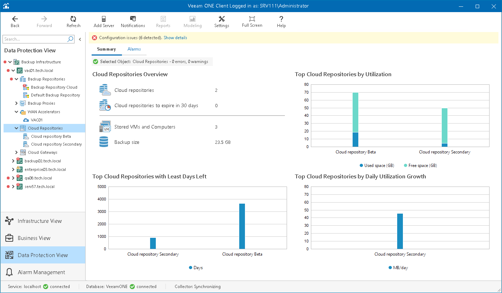Collapse the vac01.tech.local node
502x293 pixels.
pos(13,70)
